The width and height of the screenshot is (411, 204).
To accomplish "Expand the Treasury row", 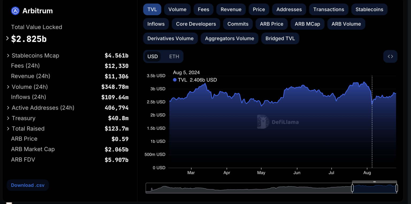I will click(x=8, y=118).
